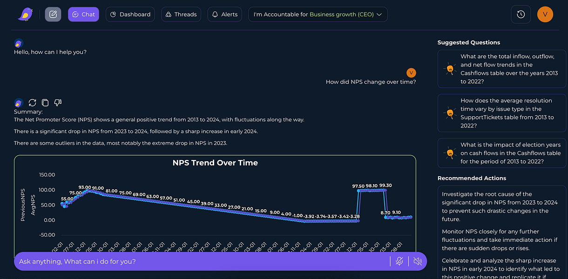
Task: Switch to the Dashboard tab
Action: [130, 14]
